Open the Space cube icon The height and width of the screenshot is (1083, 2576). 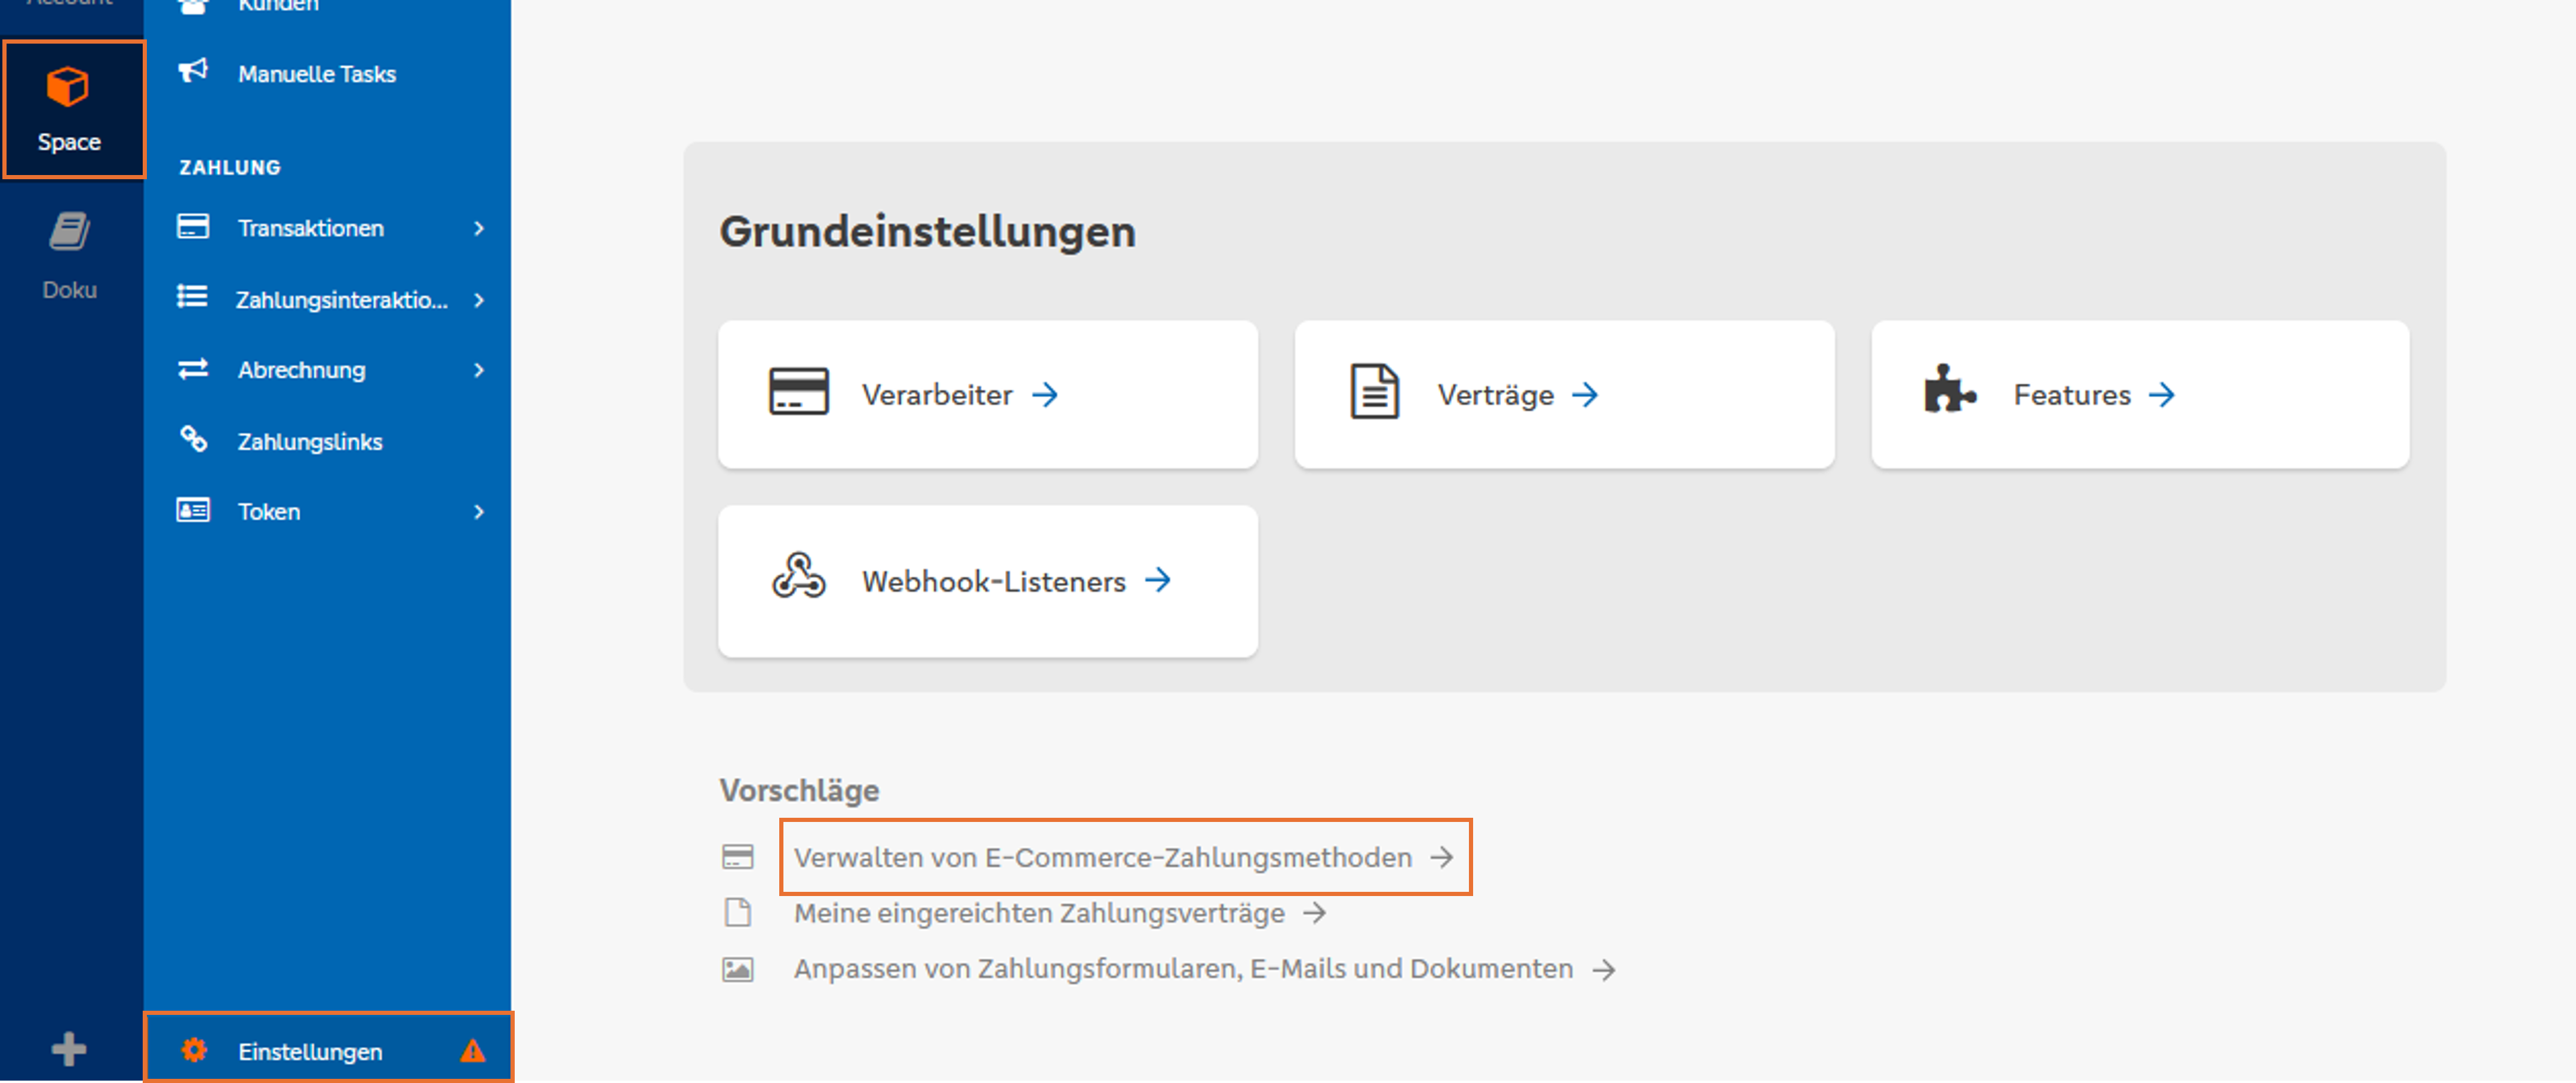(68, 86)
